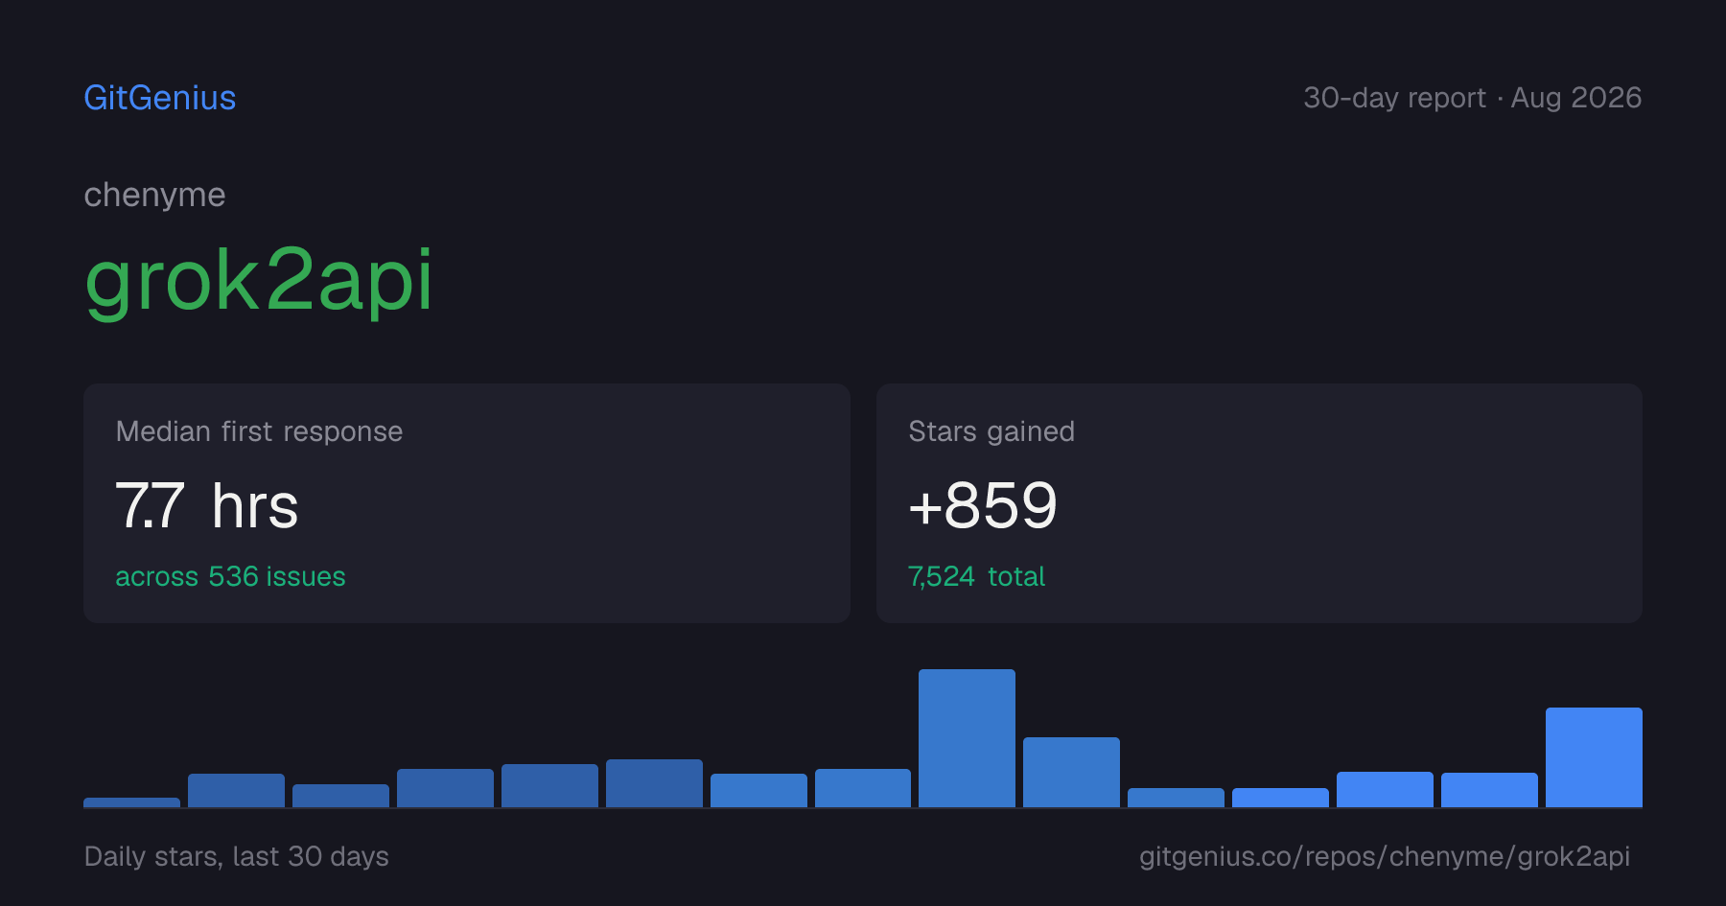The height and width of the screenshot is (906, 1726).
Task: Select the grok2api repository title
Action: coord(259,280)
